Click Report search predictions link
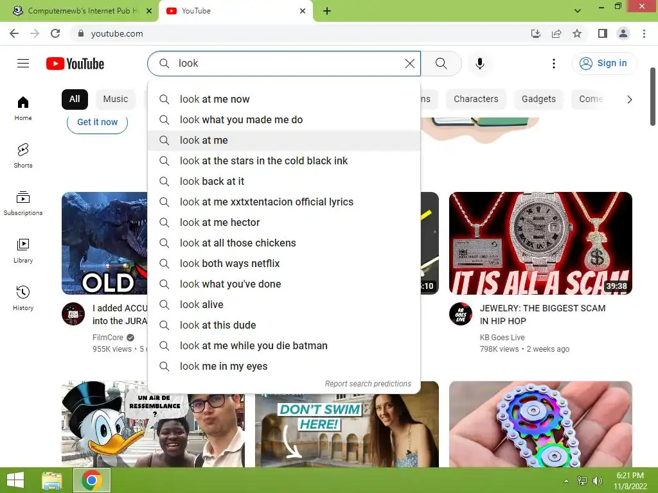This screenshot has width=658, height=493. pos(368,384)
